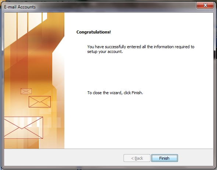Screen dimensions: 217x170
Task: Click the Finish button to close wizard
Action: coord(164,158)
